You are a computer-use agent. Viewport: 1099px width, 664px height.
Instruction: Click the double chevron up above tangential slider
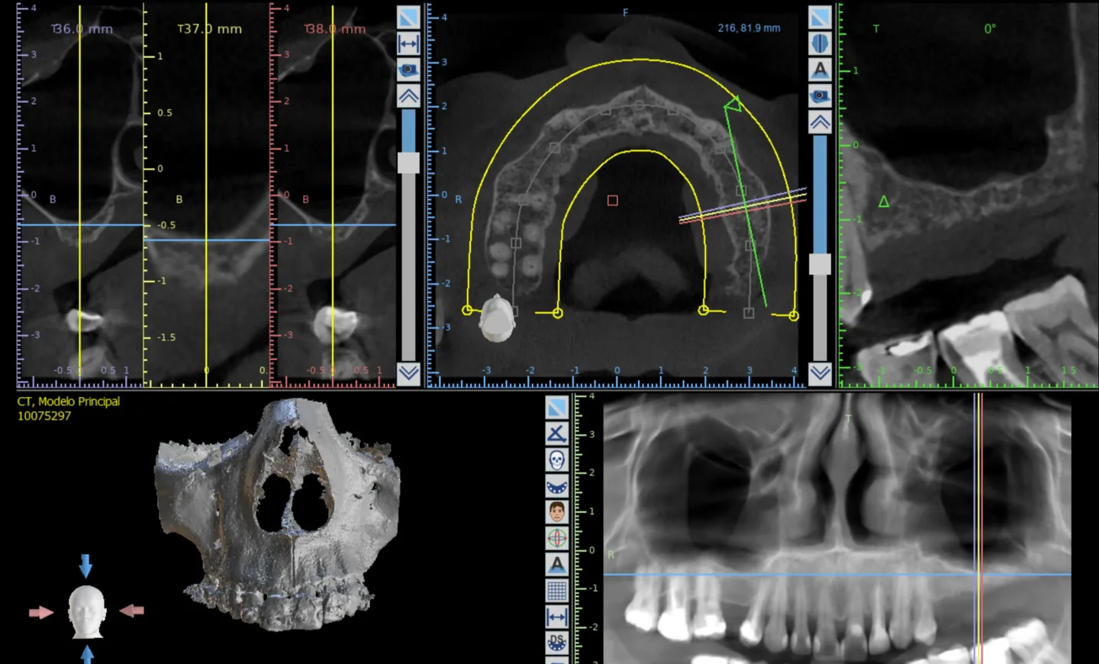pyautogui.click(x=820, y=121)
